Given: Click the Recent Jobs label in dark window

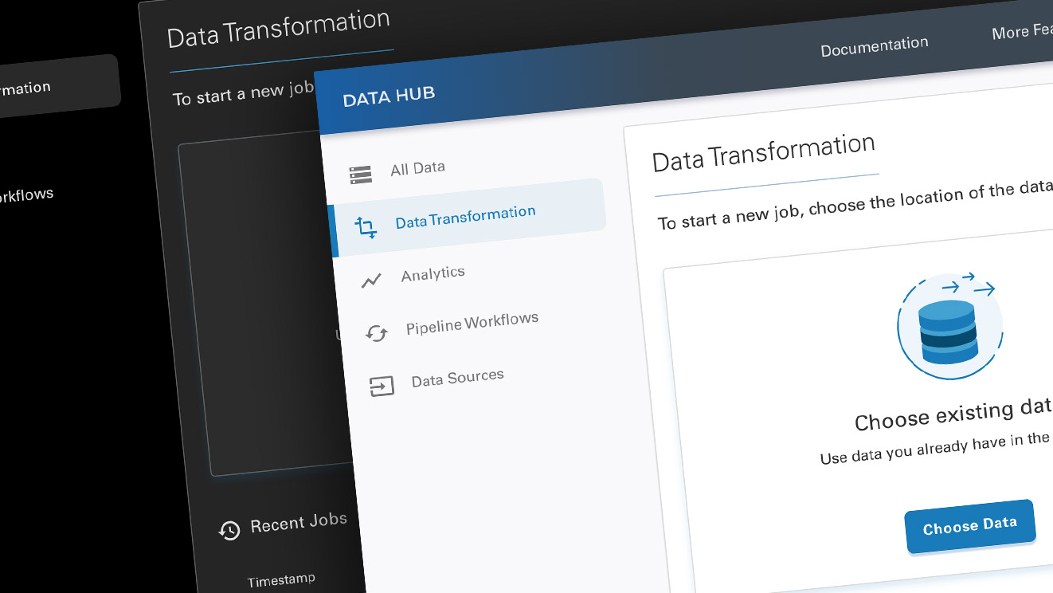Looking at the screenshot, I should 299,524.
